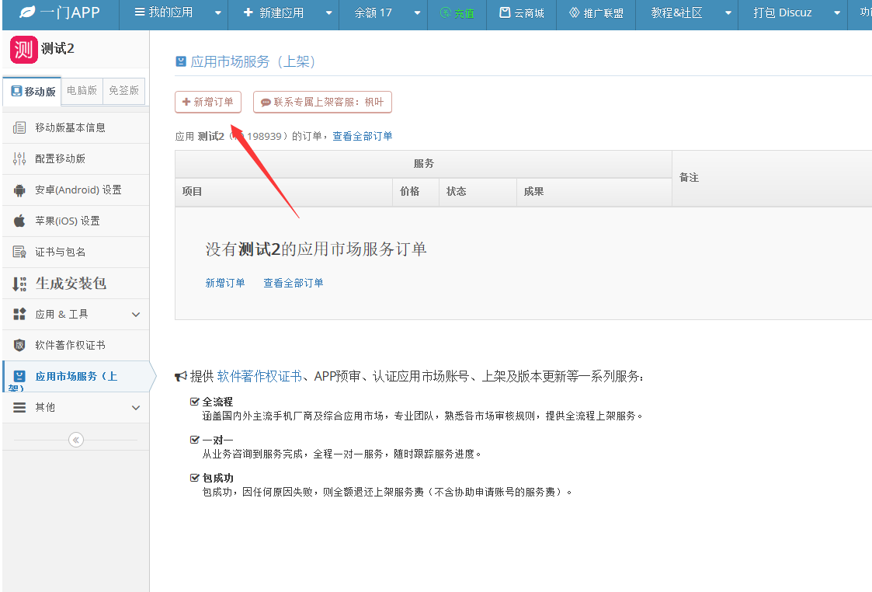872x592 pixels.
Task: Click the 充值 recharge link
Action: point(457,12)
